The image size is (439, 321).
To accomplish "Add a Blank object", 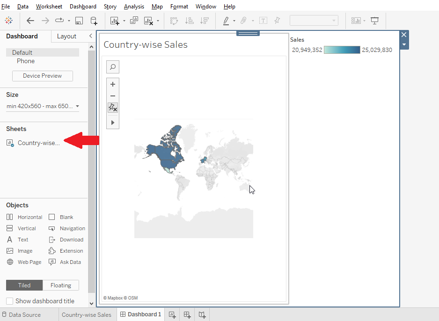I will (61, 217).
